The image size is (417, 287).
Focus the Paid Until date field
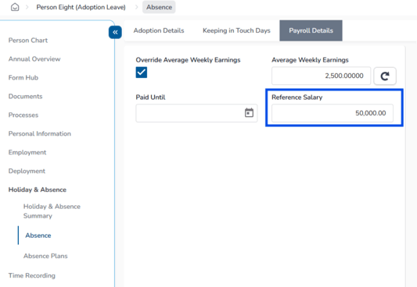(x=196, y=113)
